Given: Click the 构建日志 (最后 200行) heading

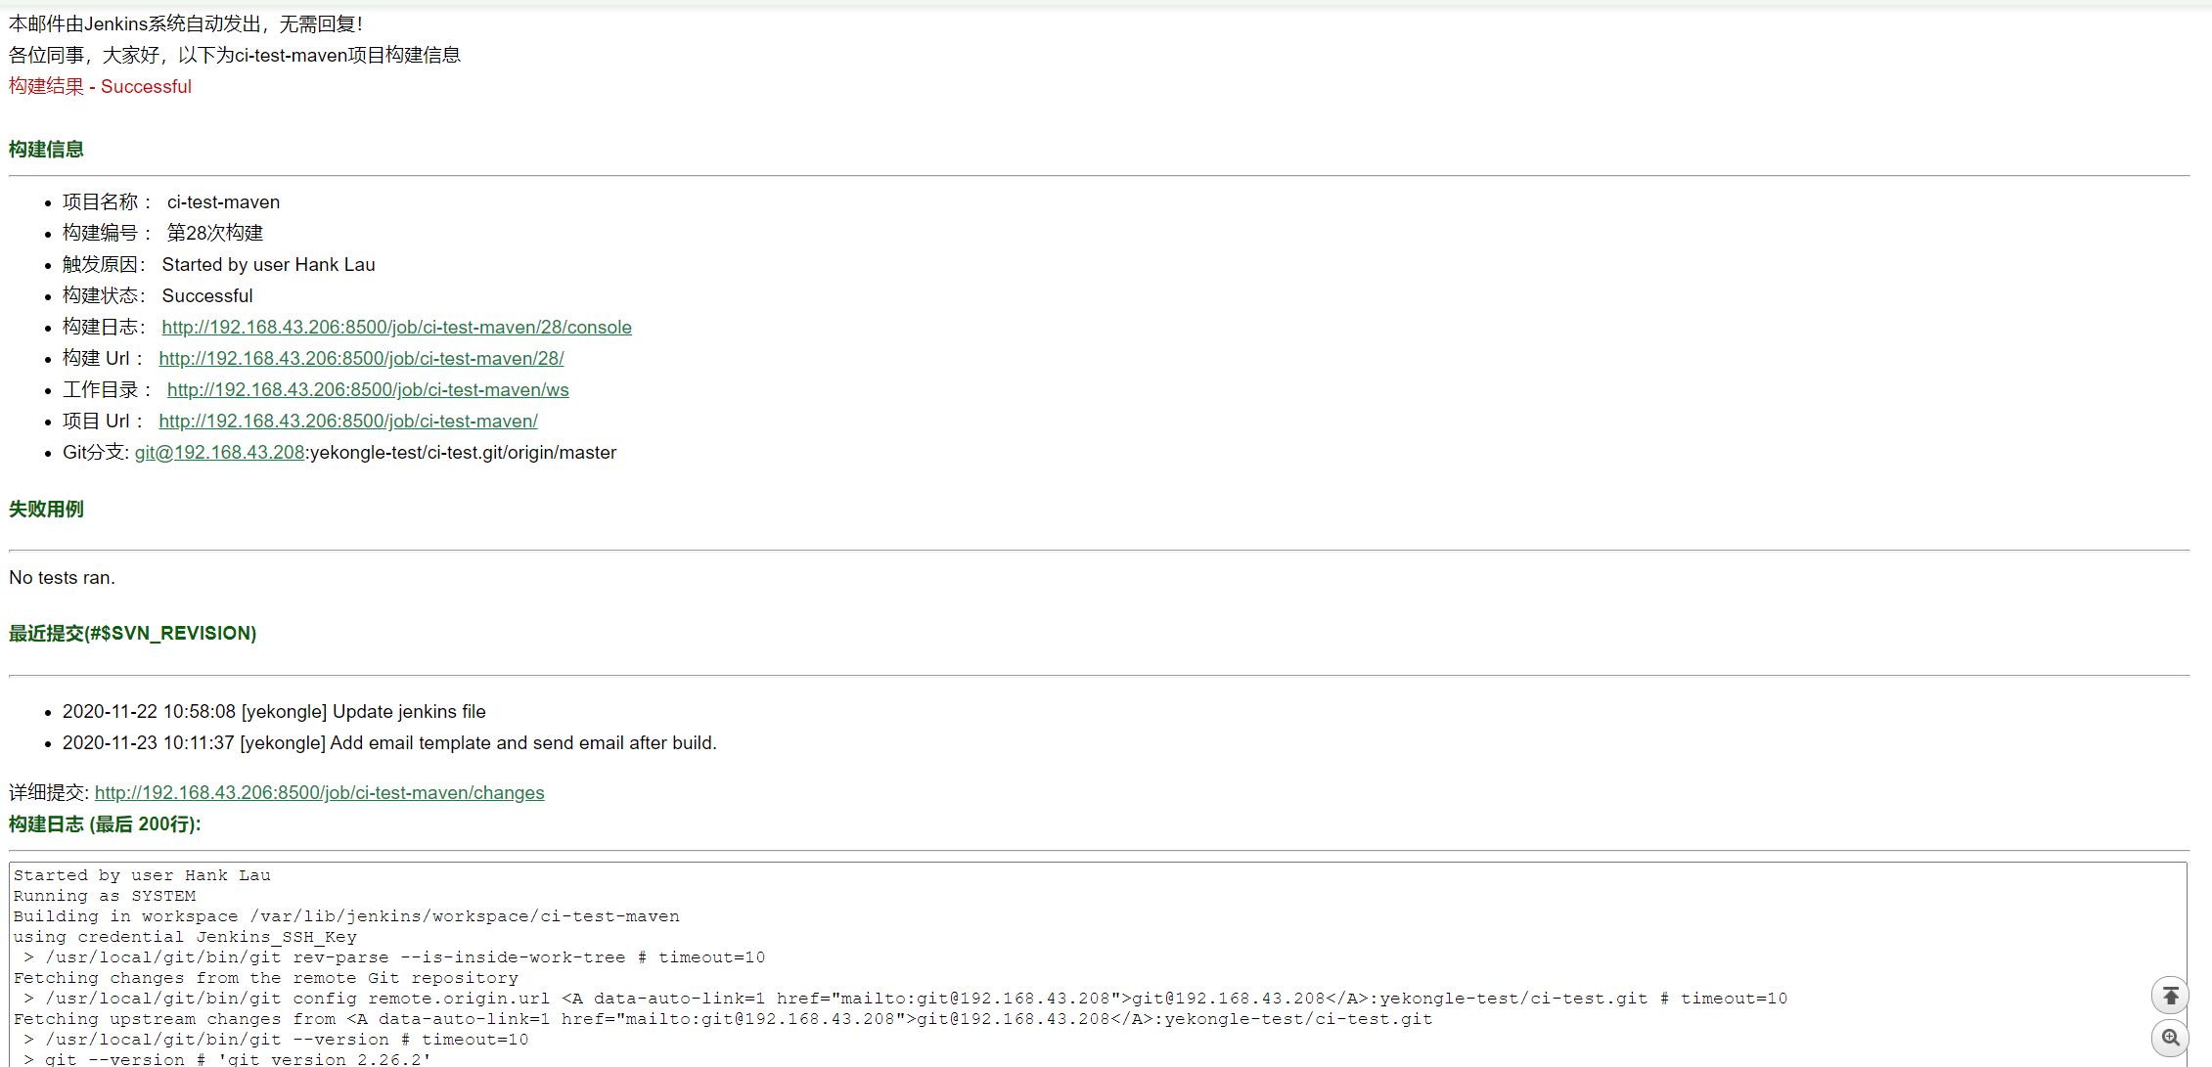Looking at the screenshot, I should tap(105, 824).
